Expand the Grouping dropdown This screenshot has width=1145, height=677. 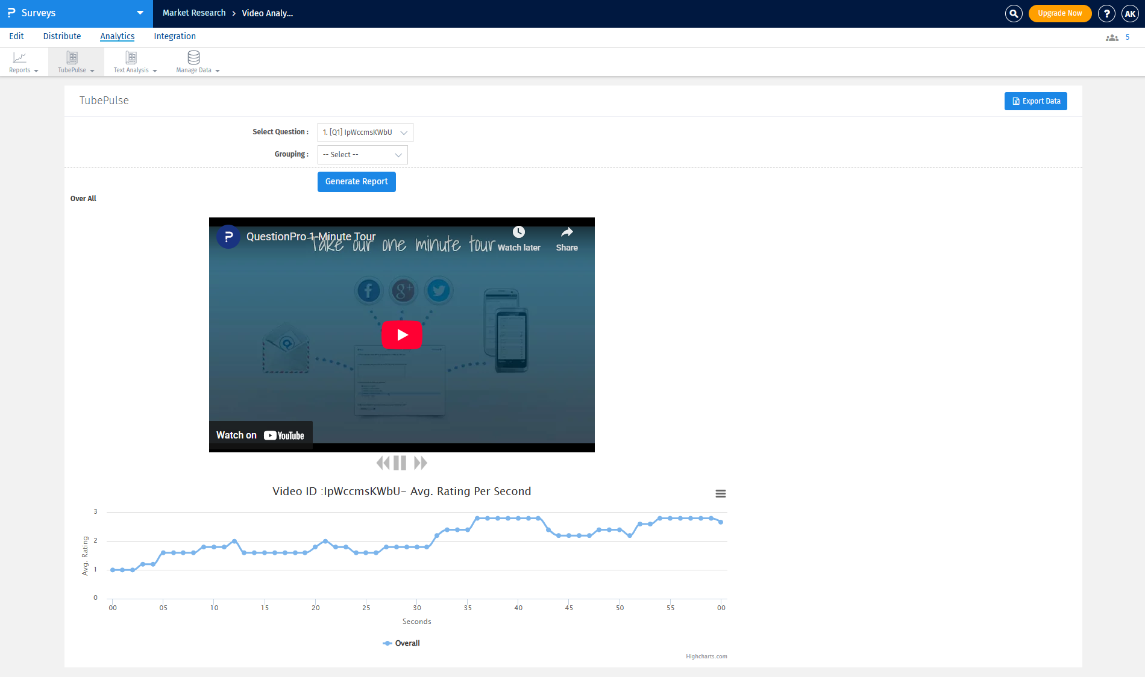(x=362, y=155)
